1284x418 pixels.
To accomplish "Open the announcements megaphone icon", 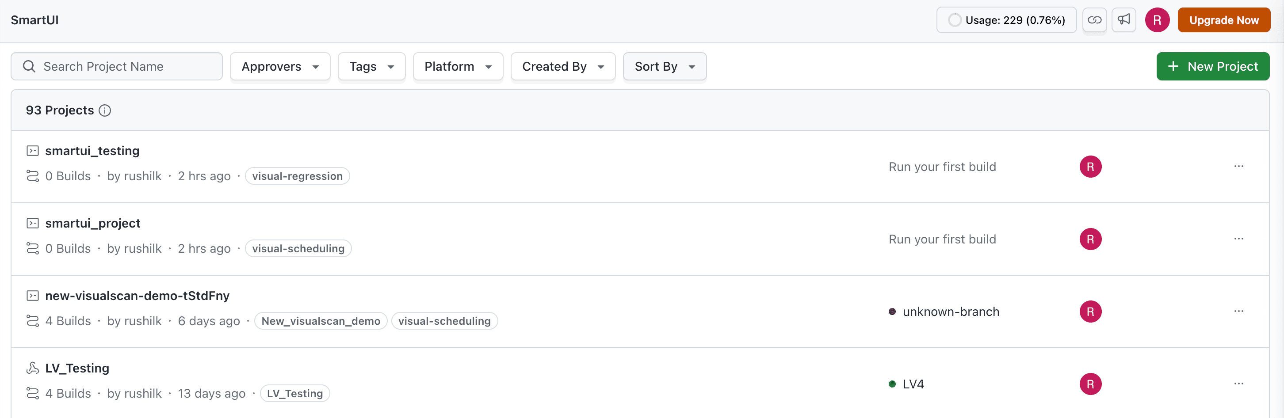I will click(1123, 20).
